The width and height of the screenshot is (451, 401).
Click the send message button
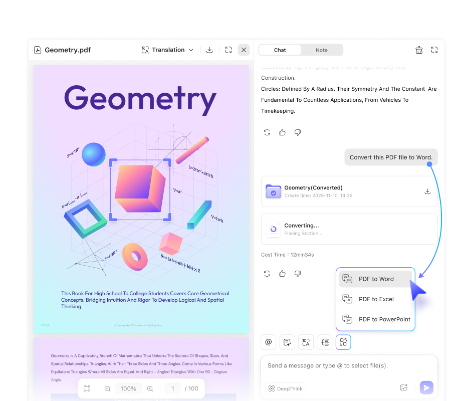click(426, 387)
